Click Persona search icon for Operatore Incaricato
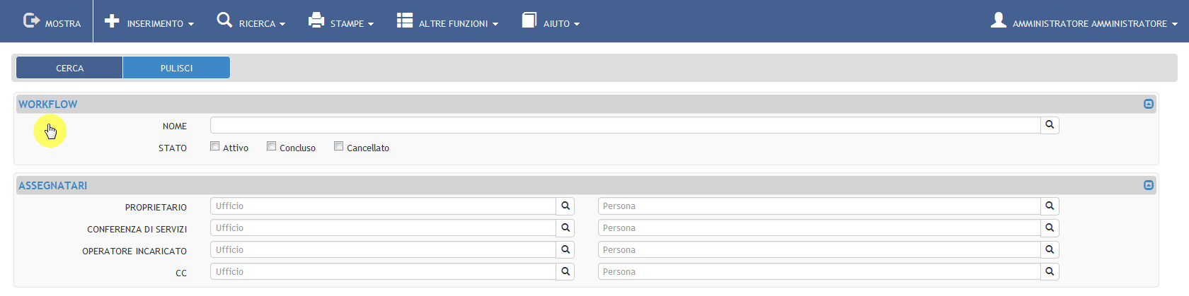This screenshot has height=296, width=1189. (1050, 250)
